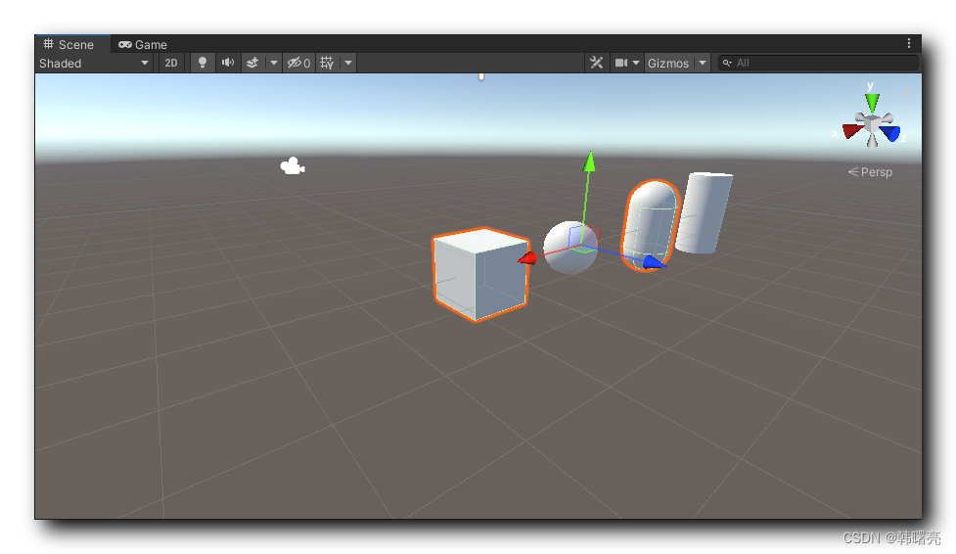Click the green Y move arrow handle
The width and height of the screenshot is (956, 554).
(589, 162)
